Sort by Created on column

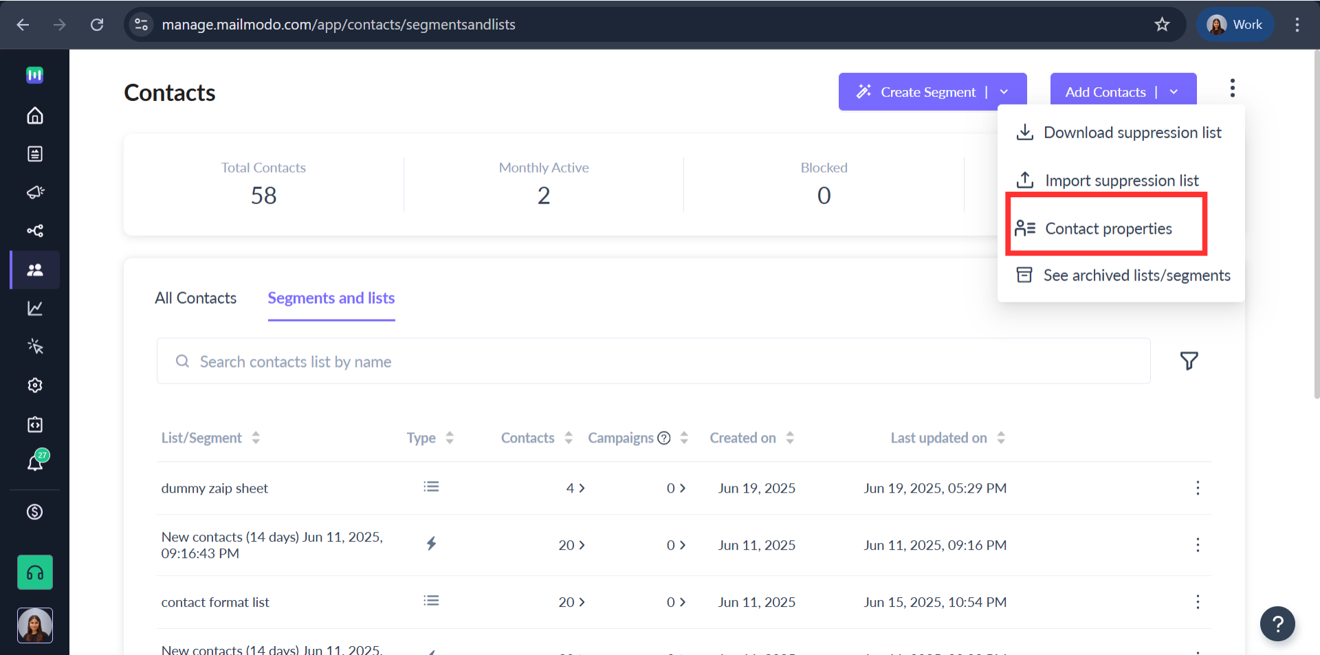(790, 438)
